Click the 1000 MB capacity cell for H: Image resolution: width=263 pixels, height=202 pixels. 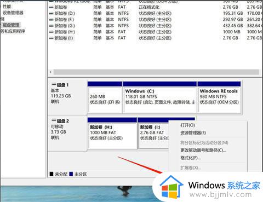232,32
